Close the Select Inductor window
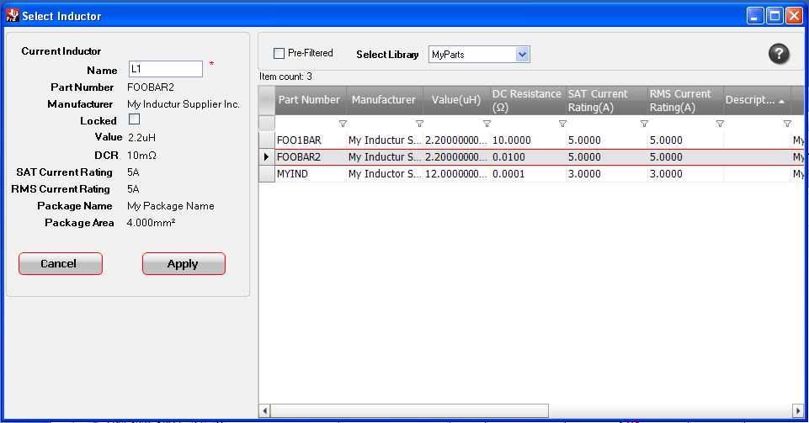The height and width of the screenshot is (423, 809). point(794,16)
